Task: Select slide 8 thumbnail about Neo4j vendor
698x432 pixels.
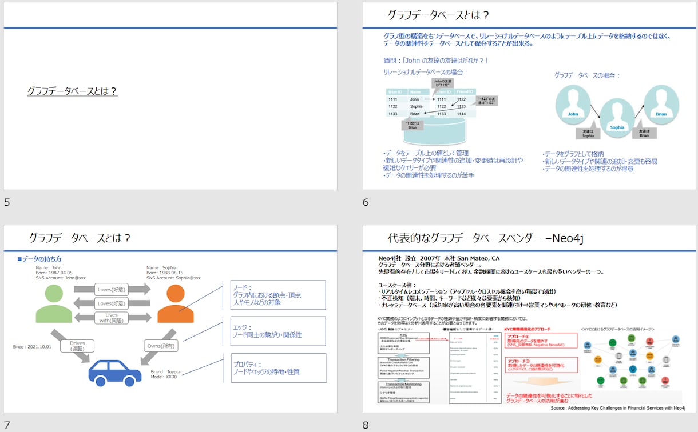Action: 529,319
